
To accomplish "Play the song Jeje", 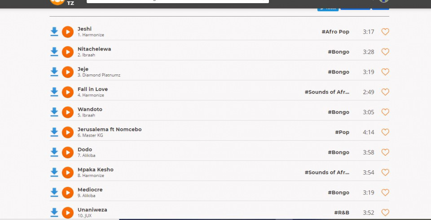I will tap(67, 72).
